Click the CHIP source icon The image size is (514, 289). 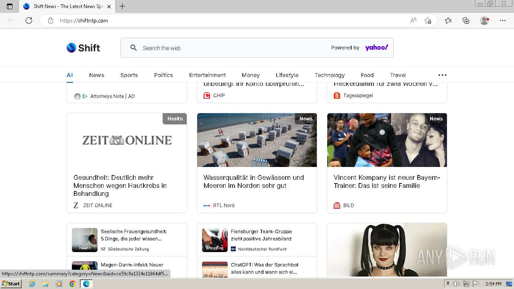207,96
